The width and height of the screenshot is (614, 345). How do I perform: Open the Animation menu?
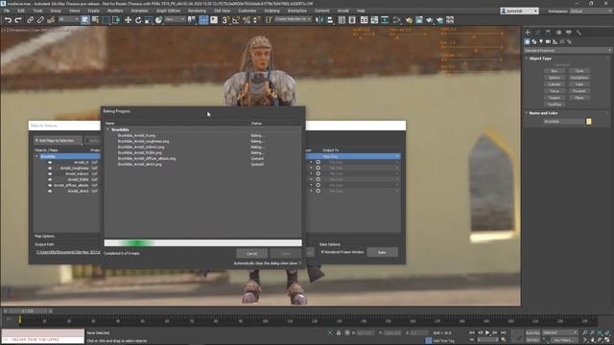click(139, 11)
